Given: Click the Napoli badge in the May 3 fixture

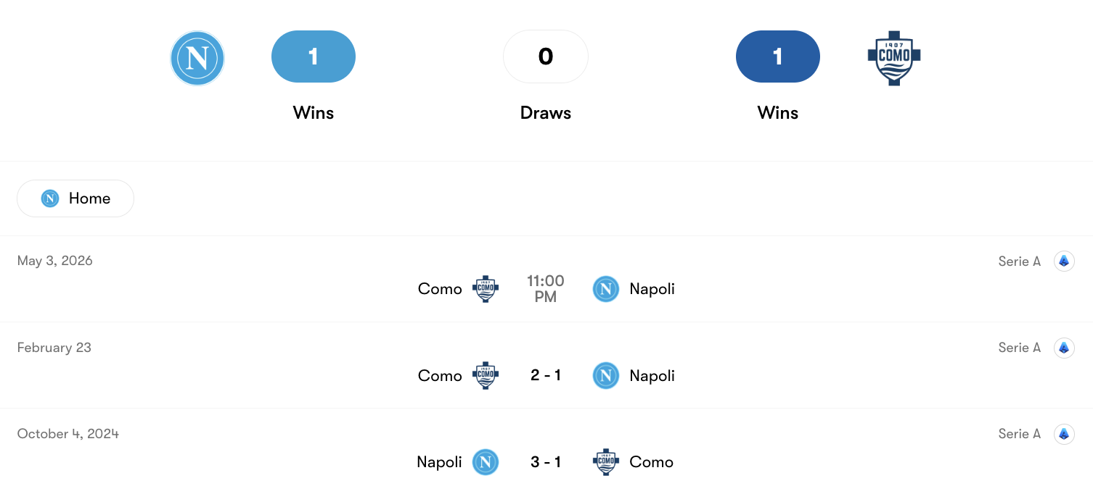Looking at the screenshot, I should coord(605,288).
